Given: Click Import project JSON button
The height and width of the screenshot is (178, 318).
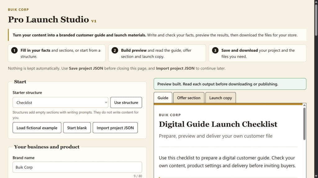Looking at the screenshot, I should coord(115,128).
